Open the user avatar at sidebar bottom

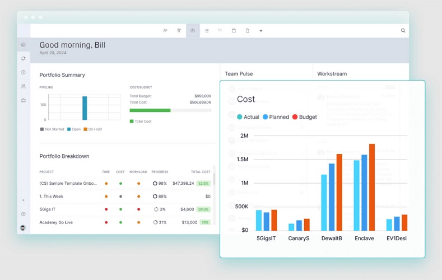click(x=23, y=227)
